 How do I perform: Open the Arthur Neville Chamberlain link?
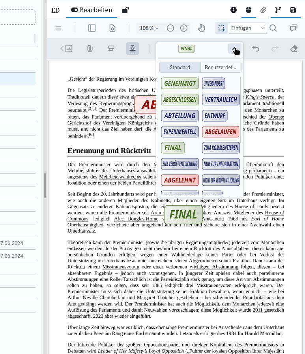click(x=96, y=298)
